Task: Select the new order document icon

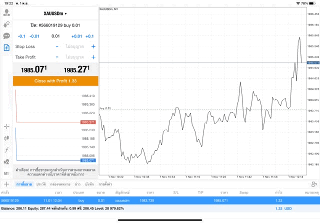Action: click(6, 48)
